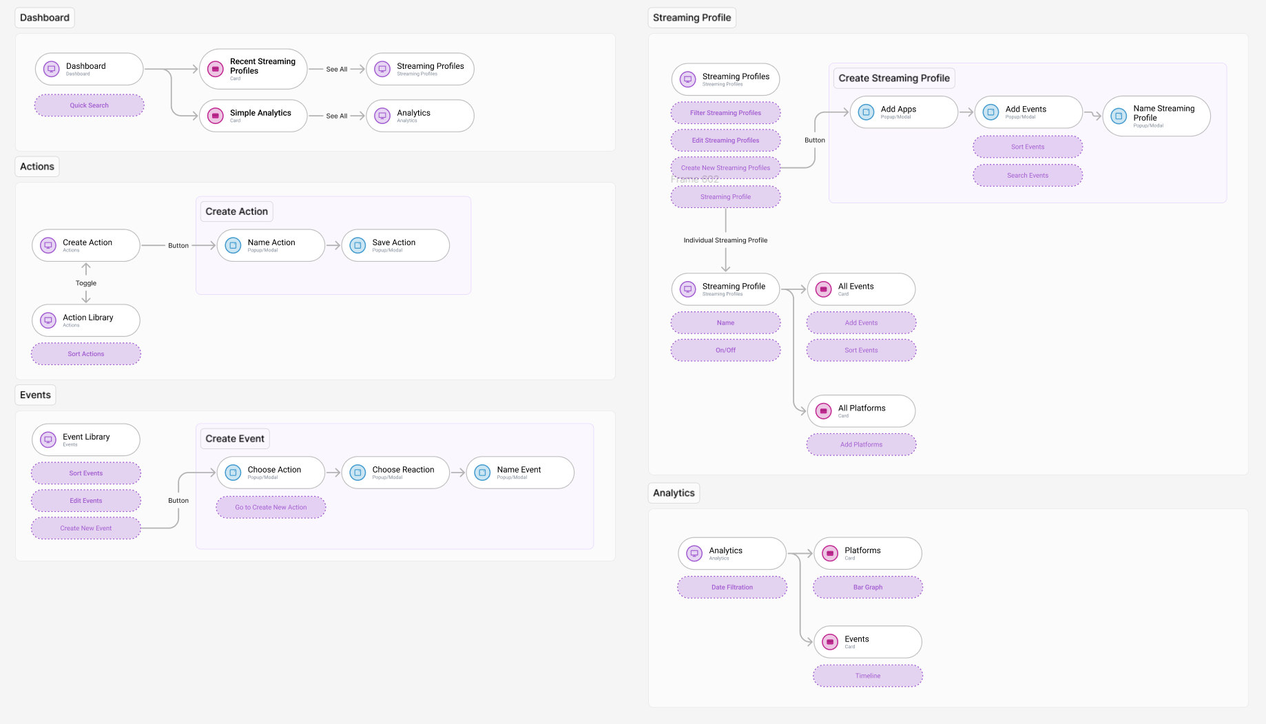This screenshot has width=1266, height=724.
Task: Click the On/Off pill under Streaming Profile
Action: (725, 350)
